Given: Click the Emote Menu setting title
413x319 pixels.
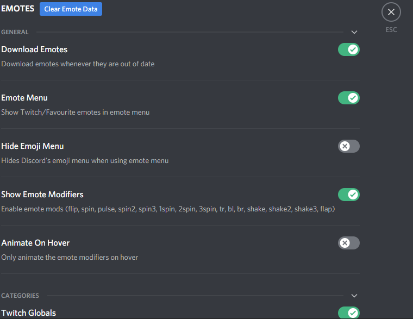Looking at the screenshot, I should 24,98.
